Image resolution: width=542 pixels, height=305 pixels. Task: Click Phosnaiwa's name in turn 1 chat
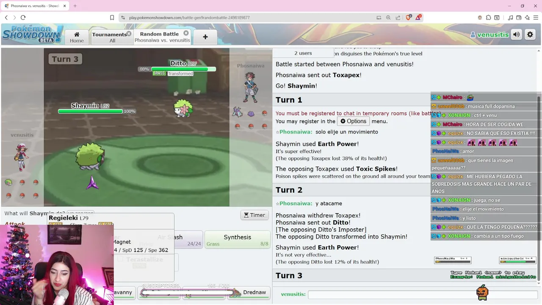296,132
